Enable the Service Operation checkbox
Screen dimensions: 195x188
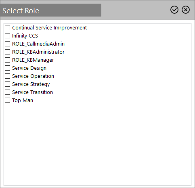pos(8,76)
